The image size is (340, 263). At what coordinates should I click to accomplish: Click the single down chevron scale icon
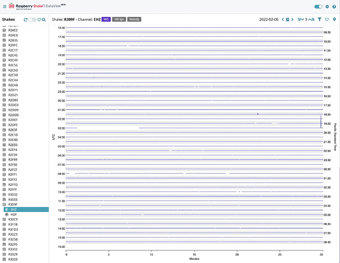pos(303,19)
